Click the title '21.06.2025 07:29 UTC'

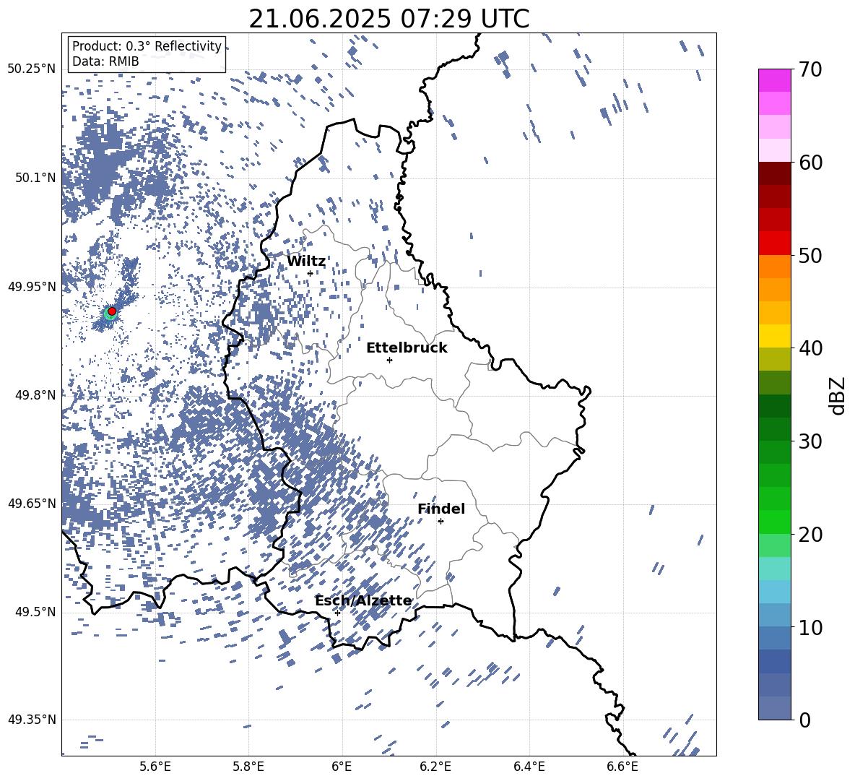tap(389, 19)
